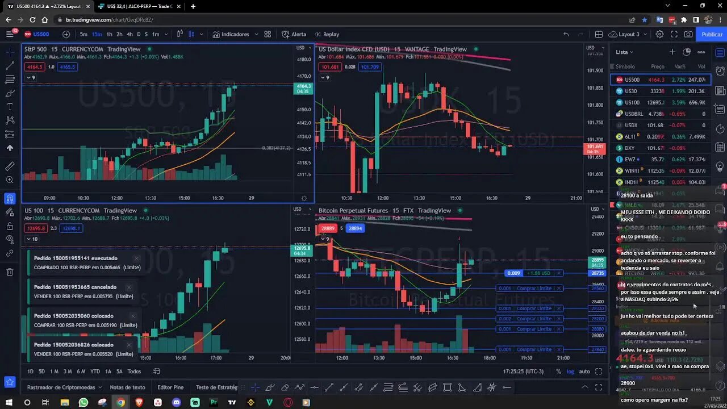The width and height of the screenshot is (727, 409).
Task: Remove drawings with the trash icon
Action: coord(10,272)
